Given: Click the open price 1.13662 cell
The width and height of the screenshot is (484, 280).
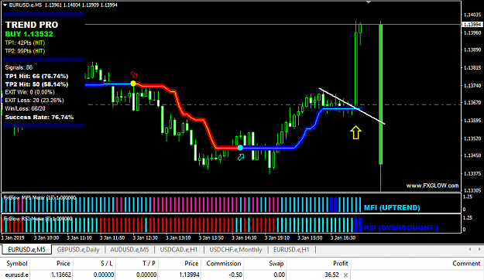Looking at the screenshot, I should (x=61, y=275).
